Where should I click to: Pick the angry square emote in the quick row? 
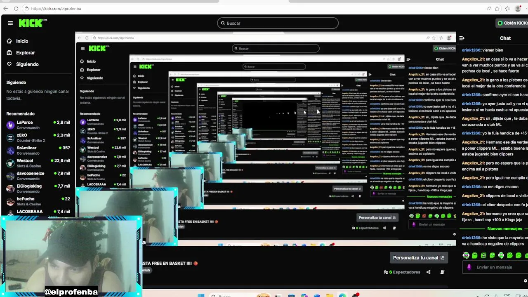(483, 255)
